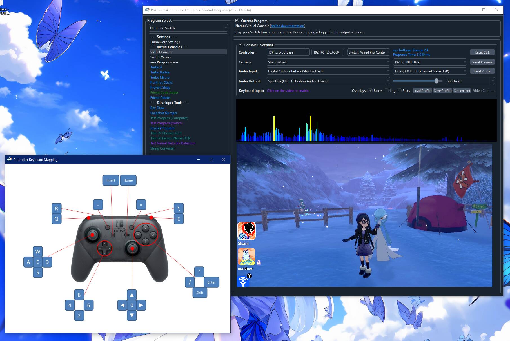Click the right arrow key icon
The height and width of the screenshot is (341, 510).
[x=141, y=305]
